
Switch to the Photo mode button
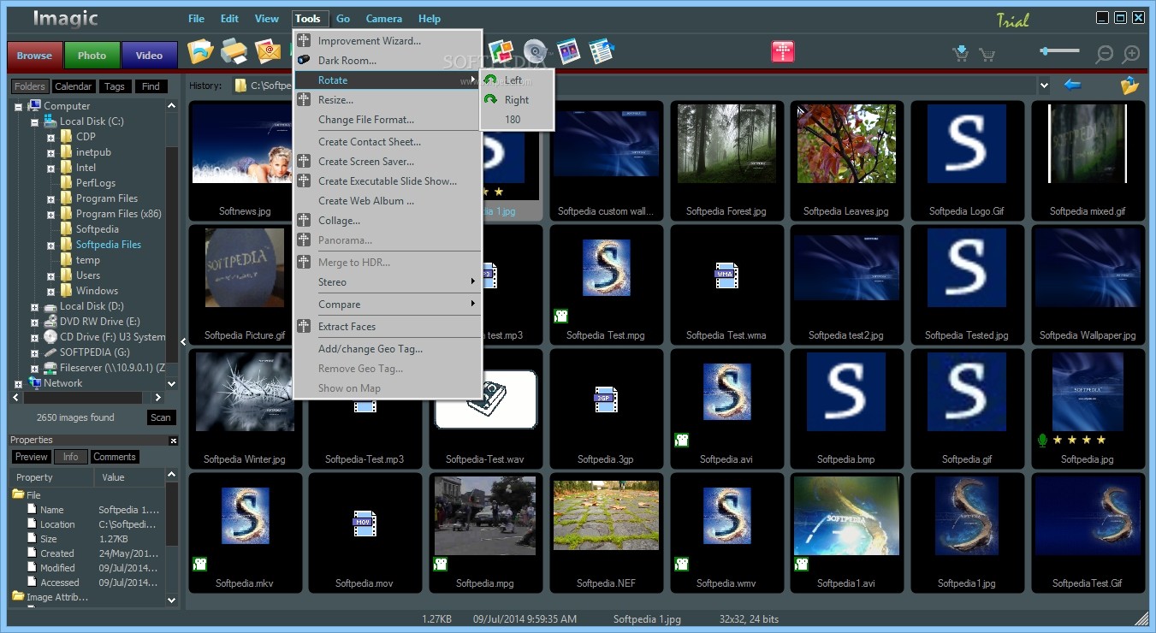coord(92,56)
